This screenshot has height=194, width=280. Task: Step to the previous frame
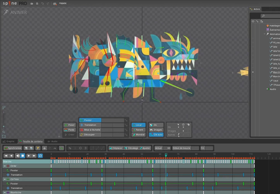(11, 156)
